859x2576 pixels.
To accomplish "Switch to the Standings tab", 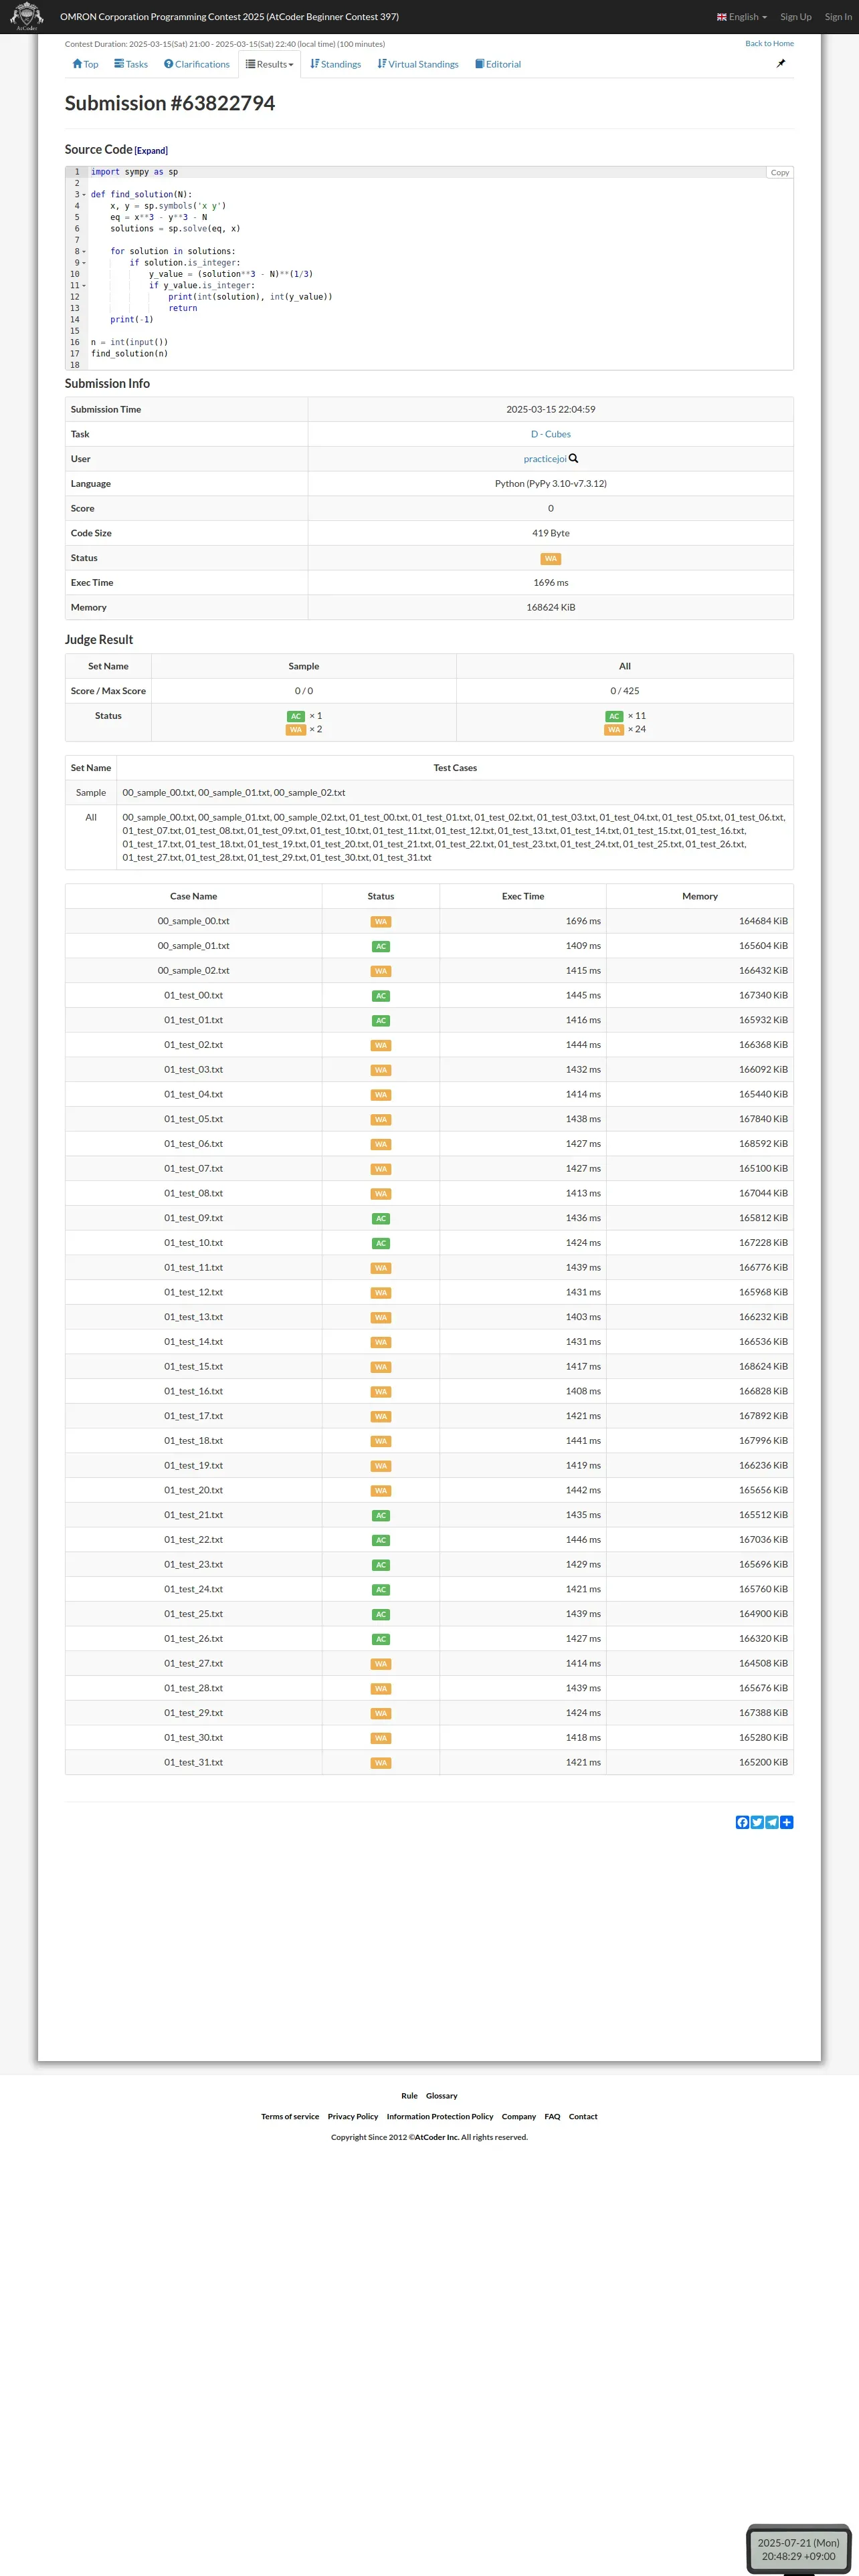I will [336, 64].
